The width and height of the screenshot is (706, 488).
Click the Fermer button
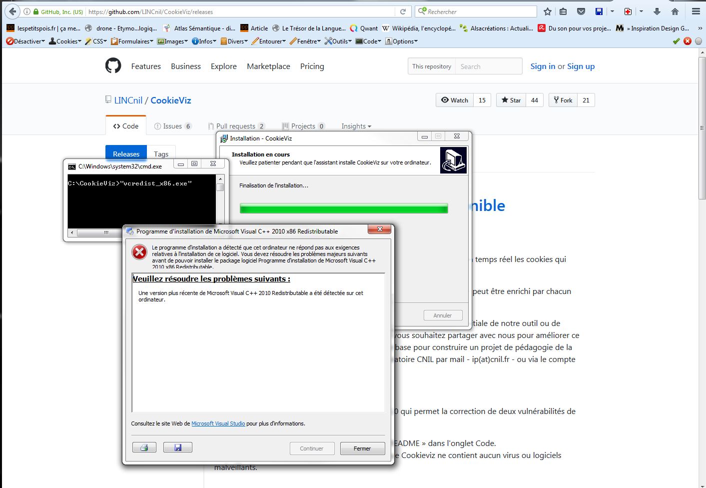click(x=362, y=448)
